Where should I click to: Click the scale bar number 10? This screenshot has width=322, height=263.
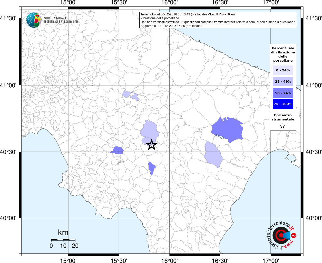63,246
